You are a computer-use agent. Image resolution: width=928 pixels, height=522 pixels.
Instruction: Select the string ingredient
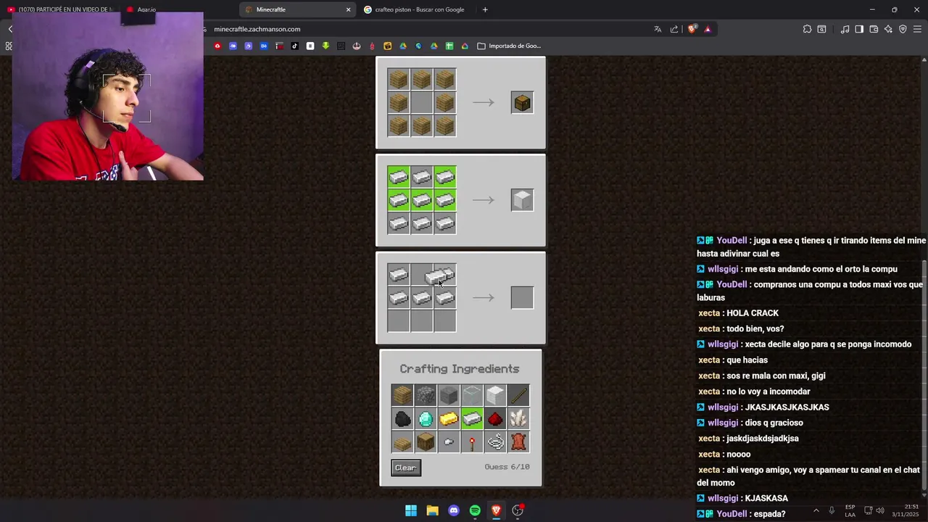click(495, 442)
